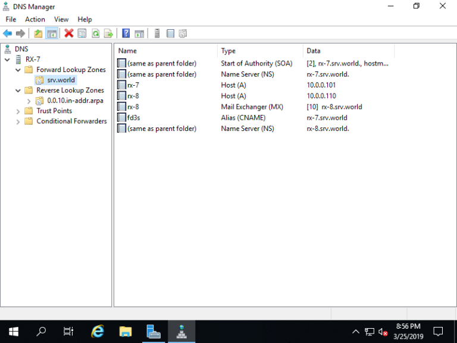Select the RX-7 server in tree
The height and width of the screenshot is (343, 457).
point(33,59)
